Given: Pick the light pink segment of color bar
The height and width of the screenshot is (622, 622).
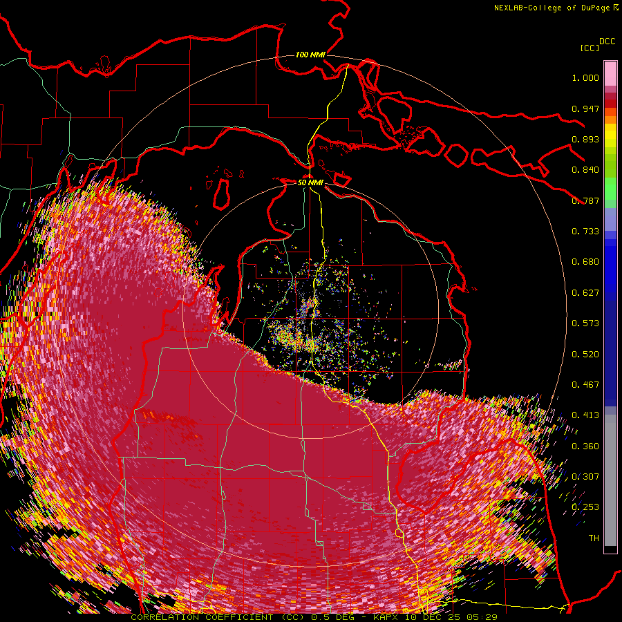Looking at the screenshot, I should coord(610,73).
